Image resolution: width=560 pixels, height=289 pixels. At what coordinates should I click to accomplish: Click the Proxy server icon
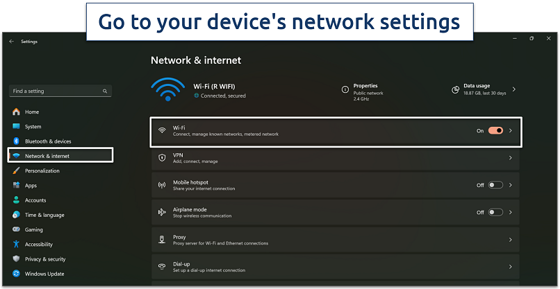pos(162,240)
